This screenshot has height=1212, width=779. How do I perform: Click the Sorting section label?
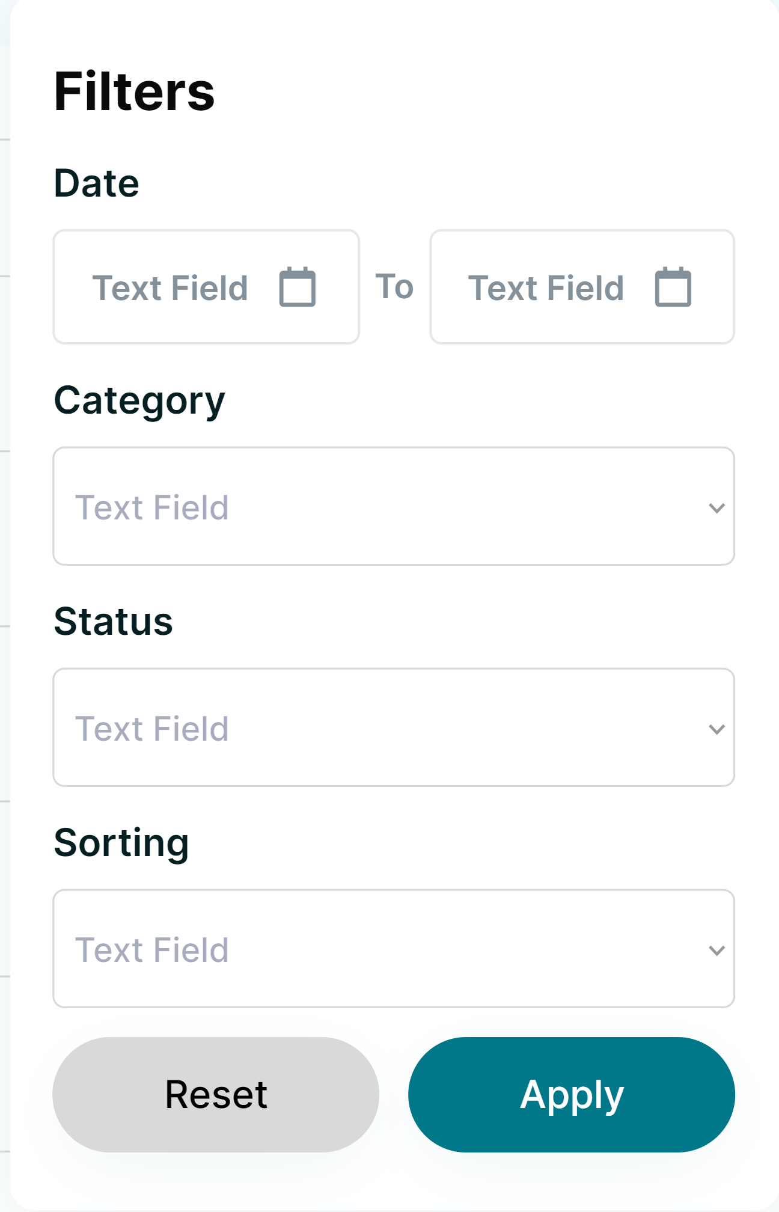tap(121, 843)
